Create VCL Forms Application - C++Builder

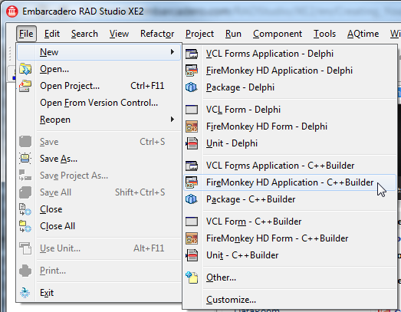coord(290,166)
